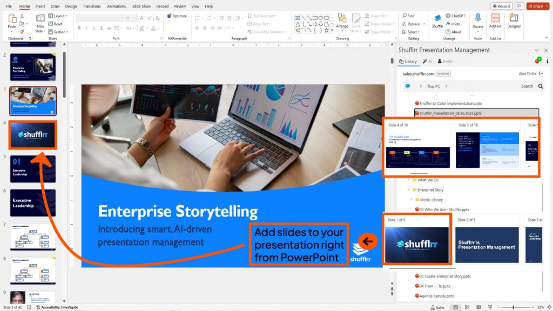Click the Share button
Image resolution: width=553 pixels, height=311 pixels.
click(x=535, y=6)
